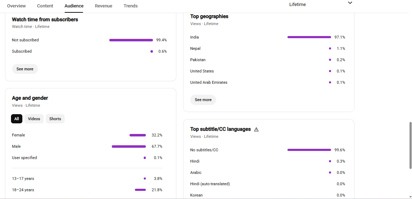Image resolution: width=412 pixels, height=199 pixels.
Task: Click the date range chevron arrow
Action: [350, 3]
